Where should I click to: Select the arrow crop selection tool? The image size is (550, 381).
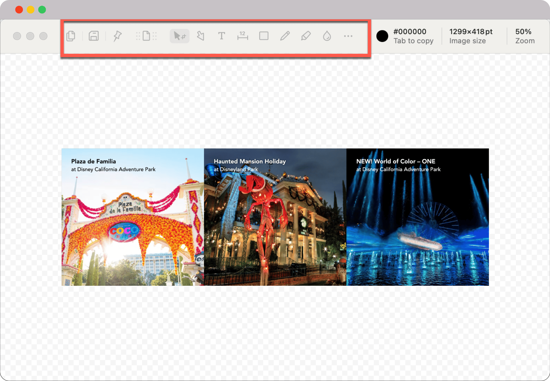pyautogui.click(x=180, y=36)
